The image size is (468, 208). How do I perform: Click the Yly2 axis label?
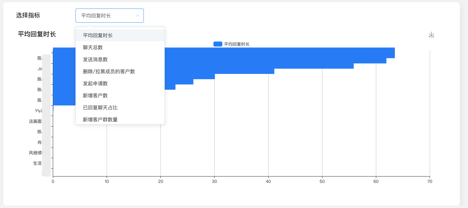[38, 111]
